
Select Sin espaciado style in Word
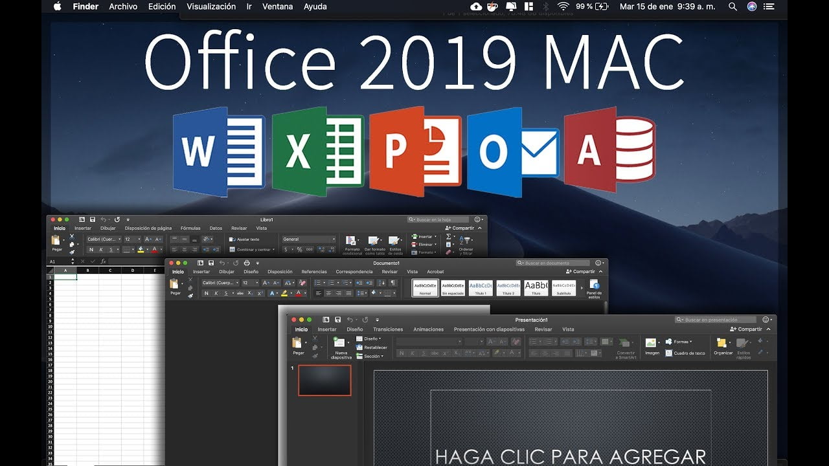[453, 288]
